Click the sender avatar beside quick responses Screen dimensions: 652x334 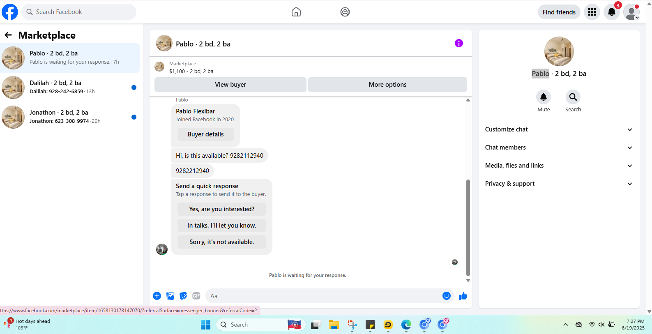coord(162,249)
